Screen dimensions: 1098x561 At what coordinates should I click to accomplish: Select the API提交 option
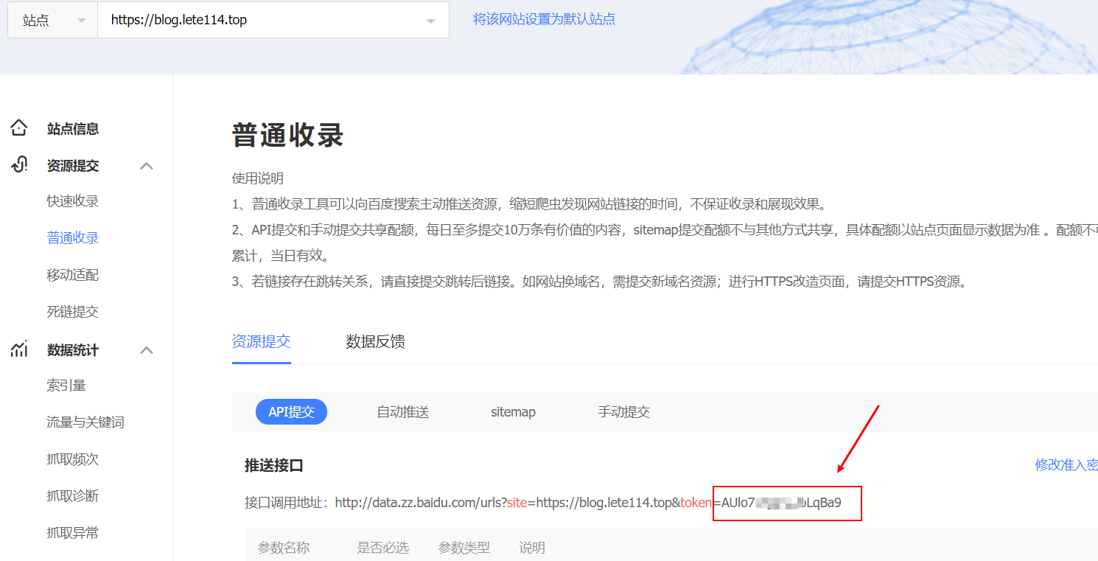(291, 412)
